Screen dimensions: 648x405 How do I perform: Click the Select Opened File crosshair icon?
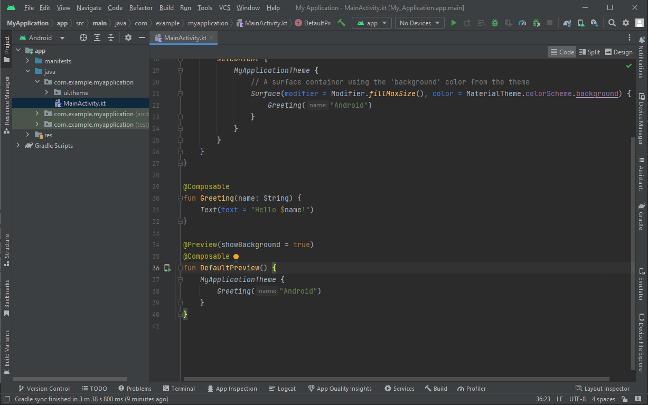[x=83, y=37]
